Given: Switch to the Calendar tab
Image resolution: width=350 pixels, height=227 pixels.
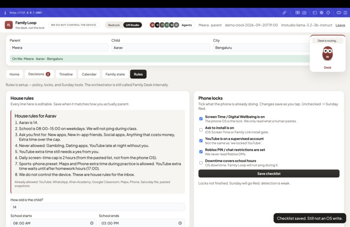Looking at the screenshot, I should point(89,74).
